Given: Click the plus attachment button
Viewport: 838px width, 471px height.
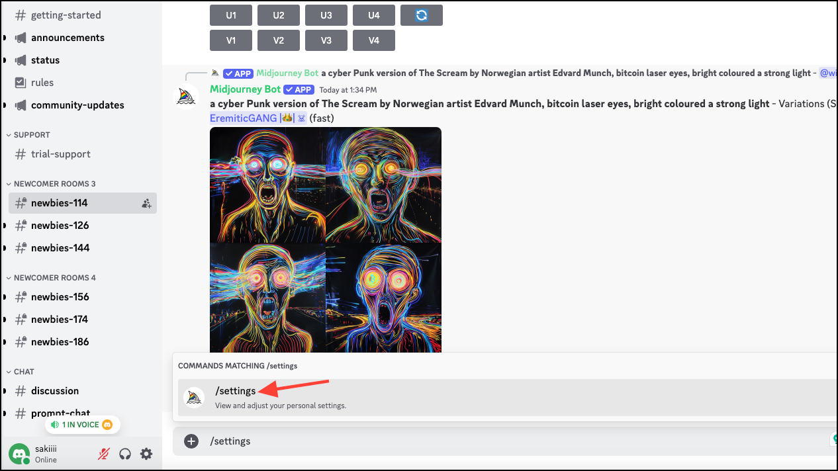Looking at the screenshot, I should [x=191, y=441].
